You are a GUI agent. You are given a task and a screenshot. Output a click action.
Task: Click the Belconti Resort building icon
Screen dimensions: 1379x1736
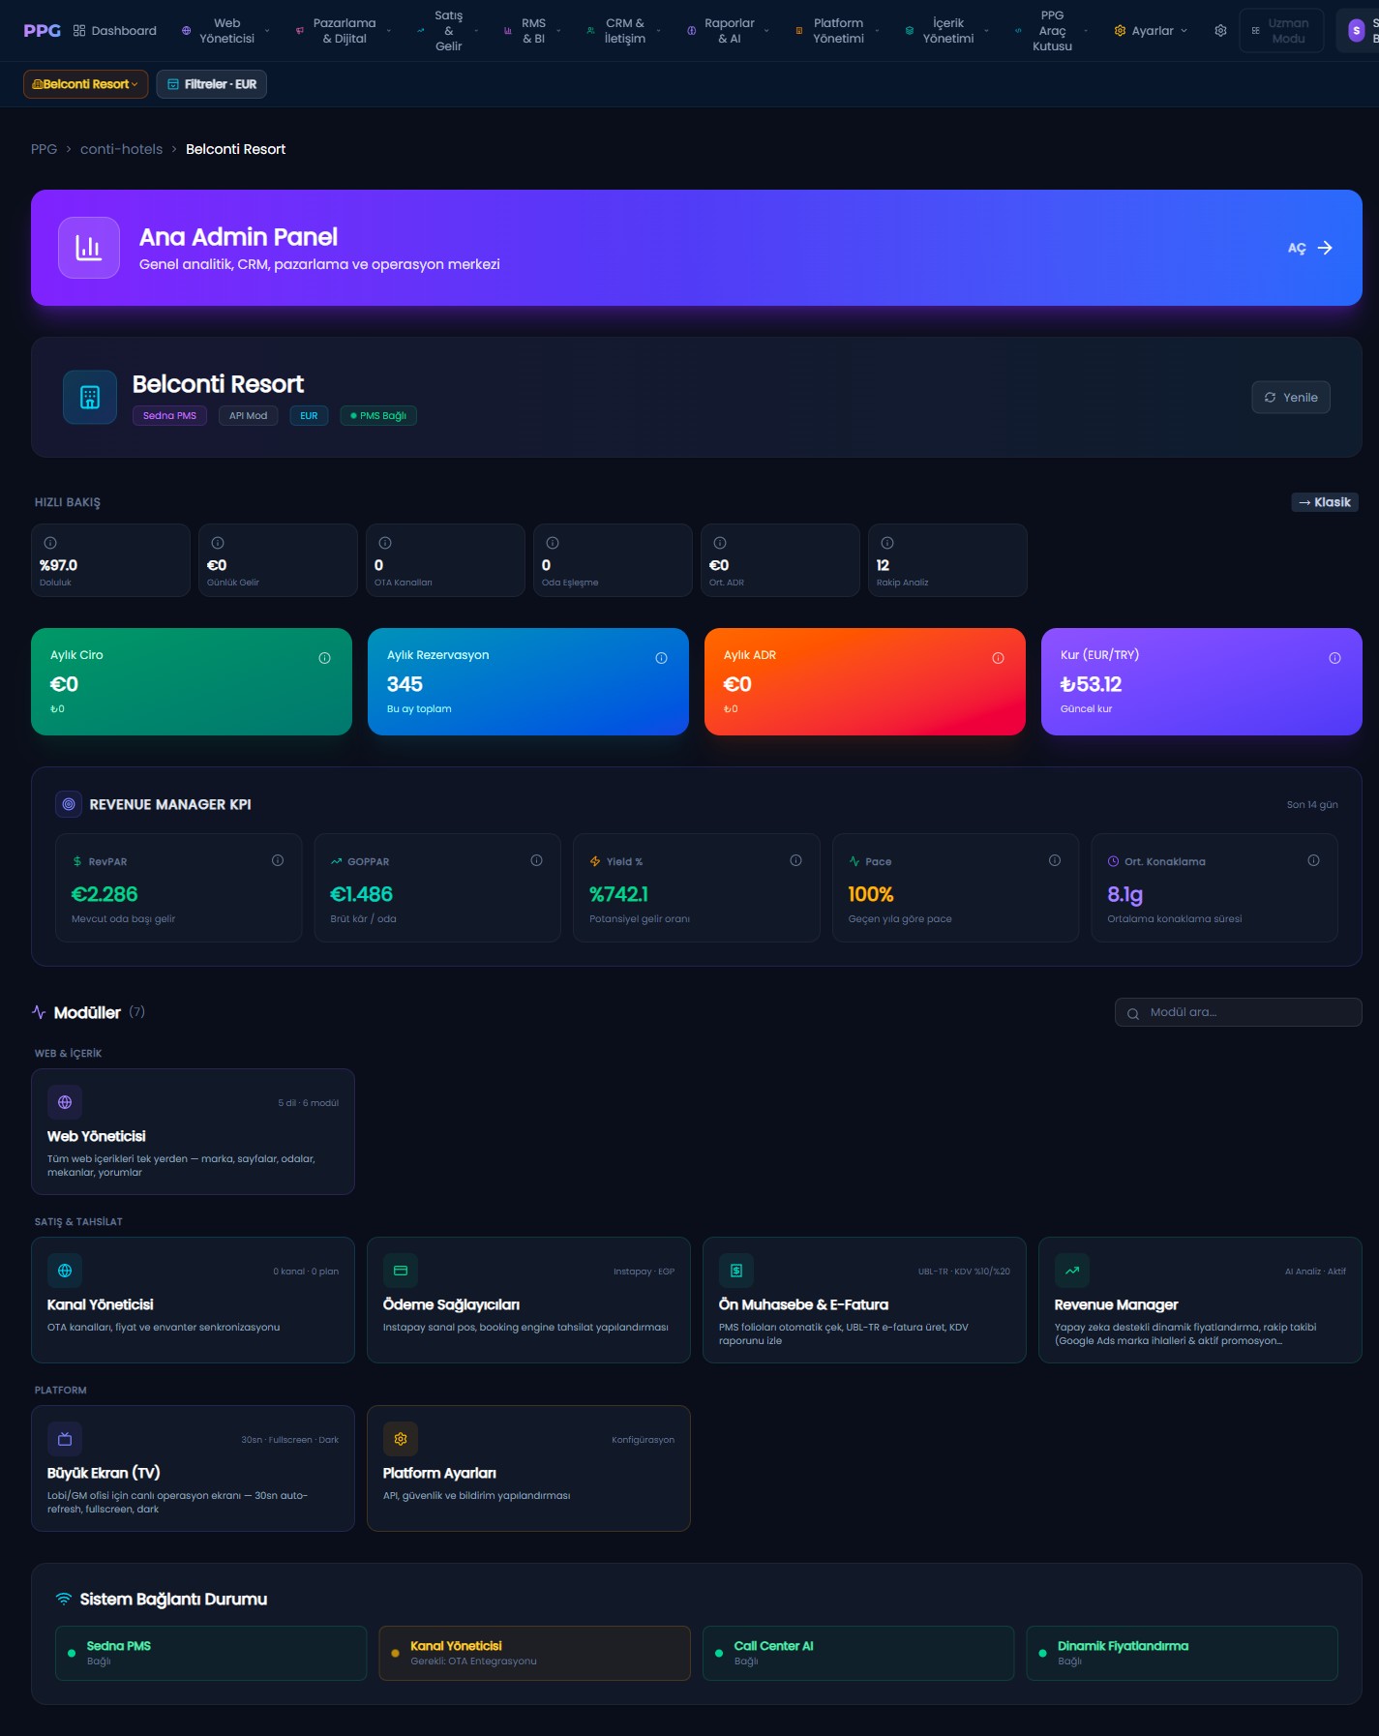tap(90, 397)
